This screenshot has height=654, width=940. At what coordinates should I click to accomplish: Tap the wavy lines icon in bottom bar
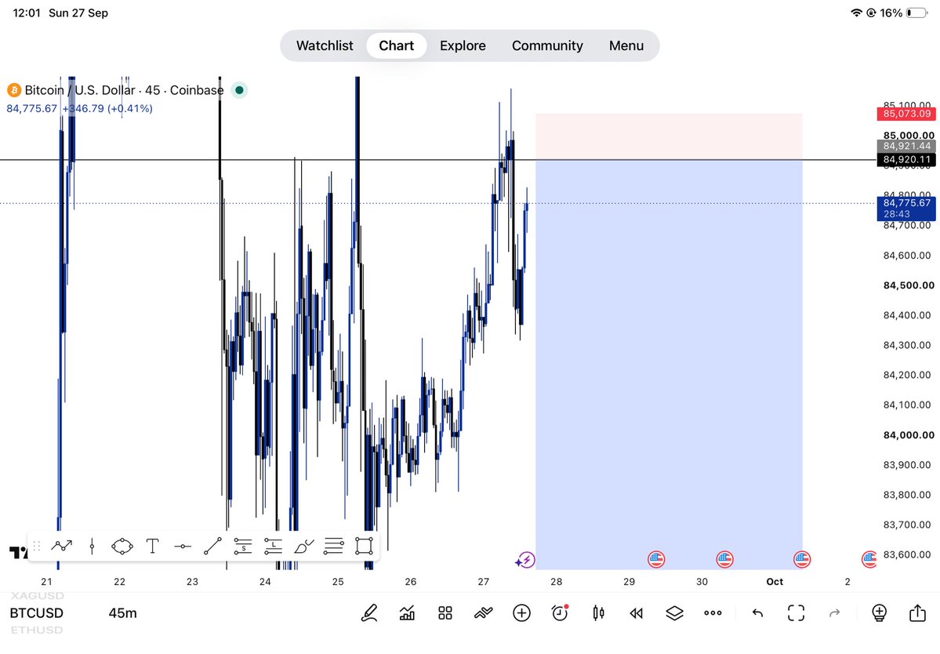[483, 612]
